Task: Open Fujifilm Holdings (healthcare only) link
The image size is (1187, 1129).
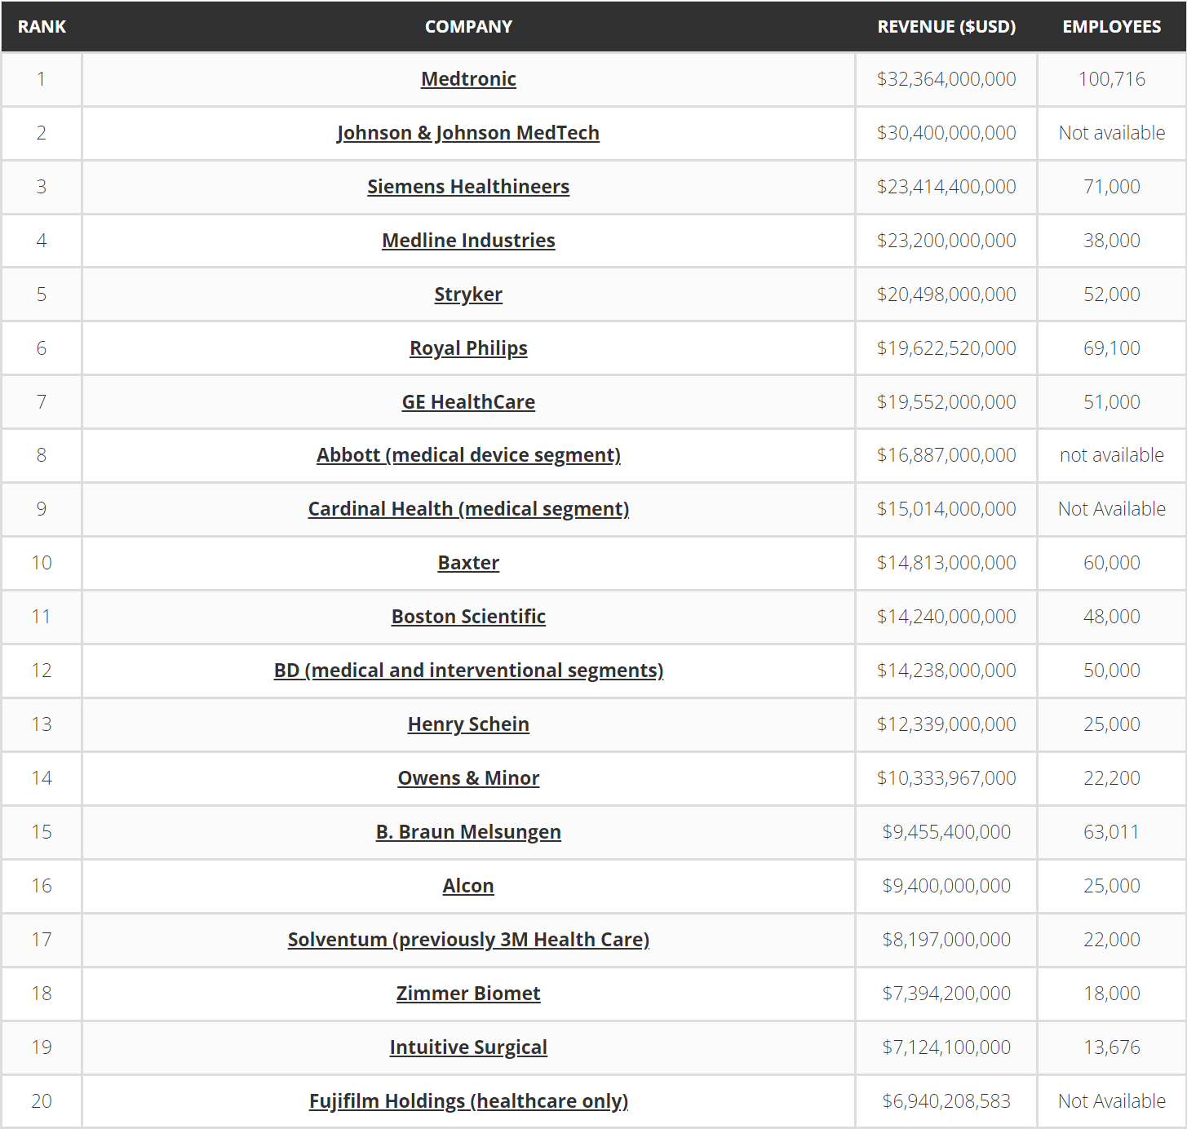Action: coord(468,1101)
